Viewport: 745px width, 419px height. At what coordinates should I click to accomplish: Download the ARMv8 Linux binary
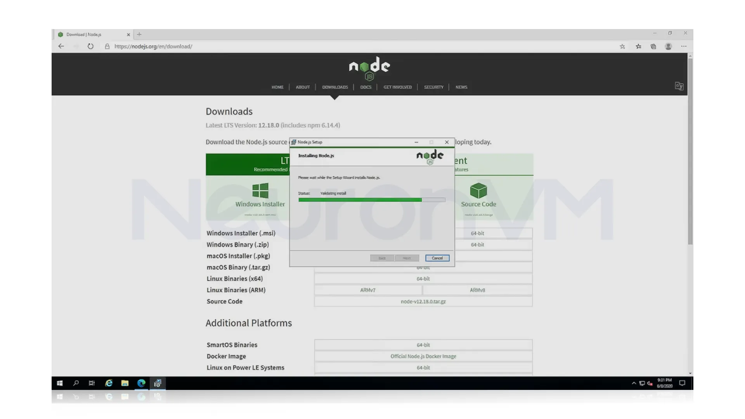477,290
